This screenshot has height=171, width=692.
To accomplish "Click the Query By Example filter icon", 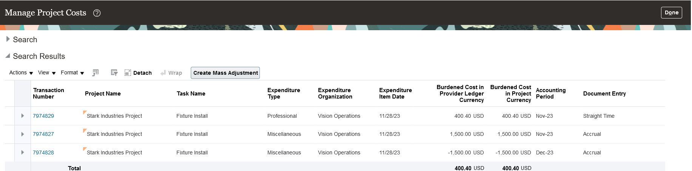I will coord(114,72).
